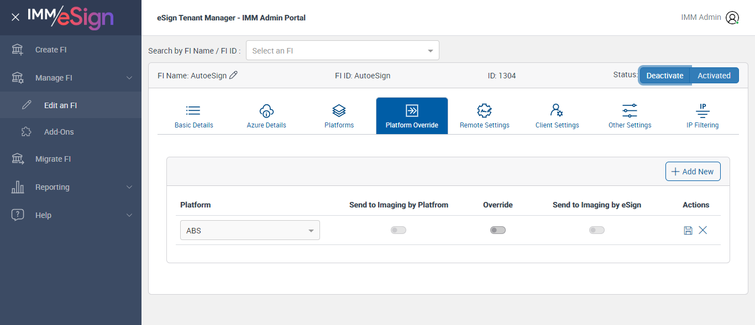Click the IMM Admin user profile icon
The height and width of the screenshot is (325, 755).
732,18
